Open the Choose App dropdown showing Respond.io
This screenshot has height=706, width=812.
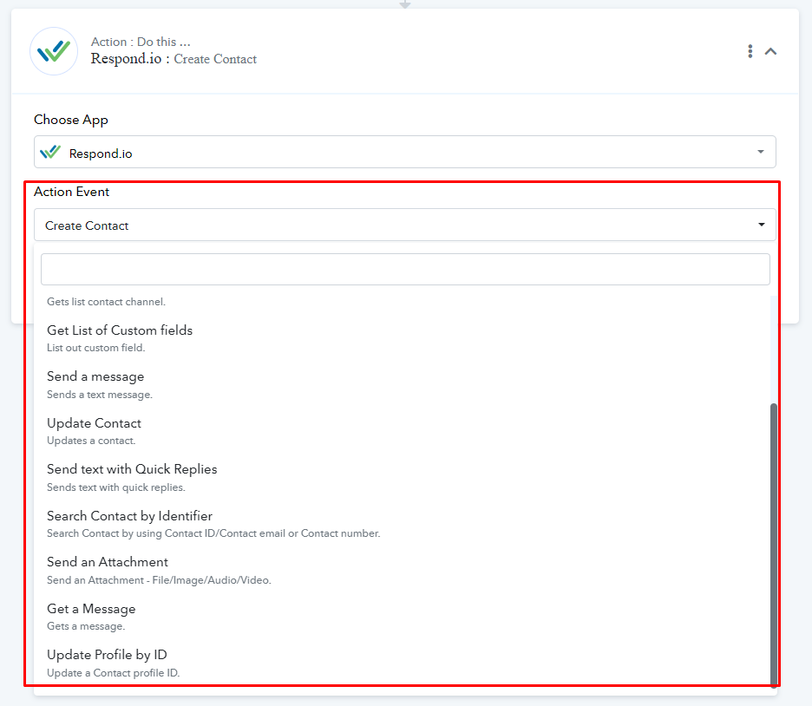[404, 152]
